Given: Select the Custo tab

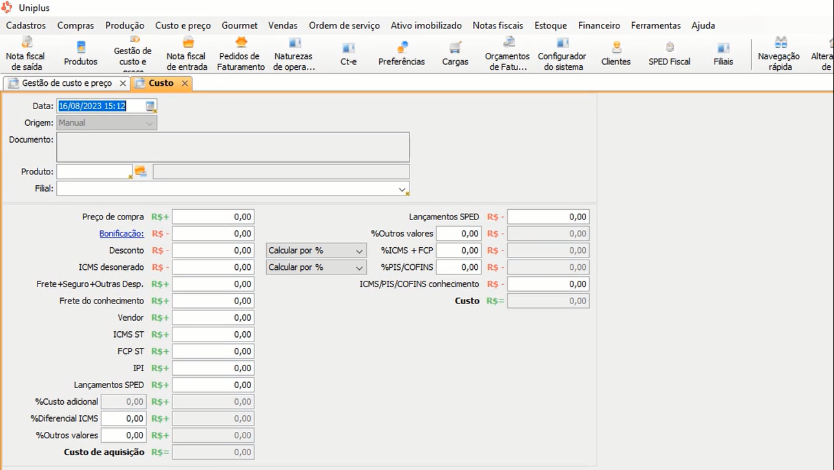Looking at the screenshot, I should coord(161,83).
